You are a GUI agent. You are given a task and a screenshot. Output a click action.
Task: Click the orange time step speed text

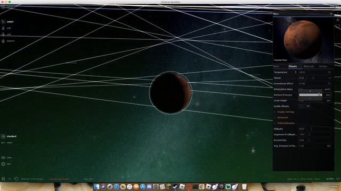pyautogui.click(x=59, y=179)
